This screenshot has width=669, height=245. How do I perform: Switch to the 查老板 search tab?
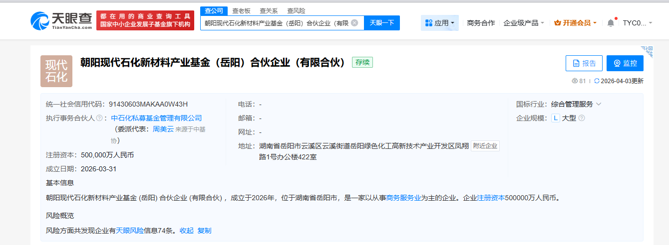click(242, 10)
